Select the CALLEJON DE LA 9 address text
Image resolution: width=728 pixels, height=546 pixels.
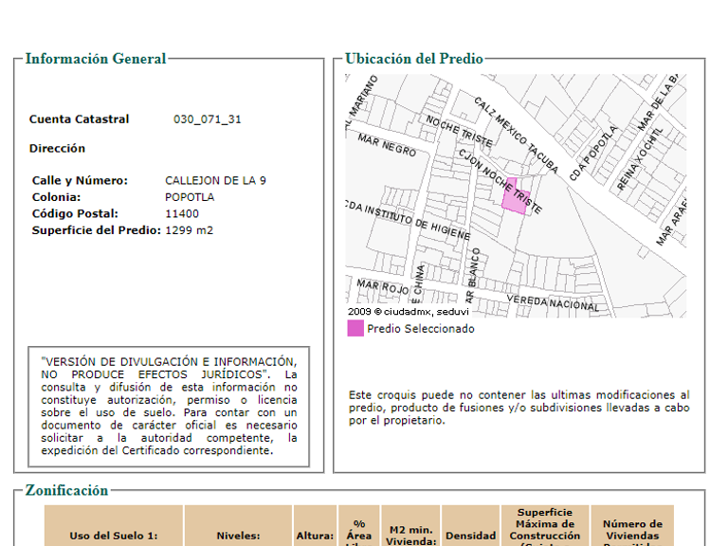tap(215, 181)
